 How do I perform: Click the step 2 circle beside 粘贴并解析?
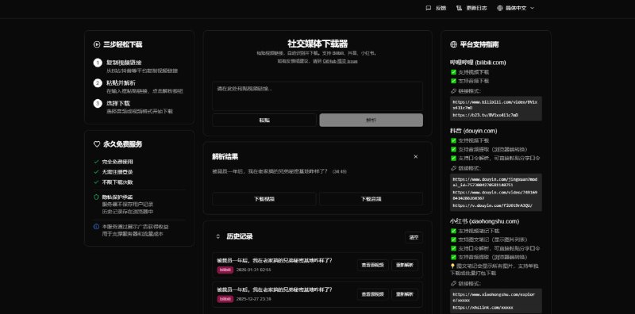pyautogui.click(x=98, y=83)
